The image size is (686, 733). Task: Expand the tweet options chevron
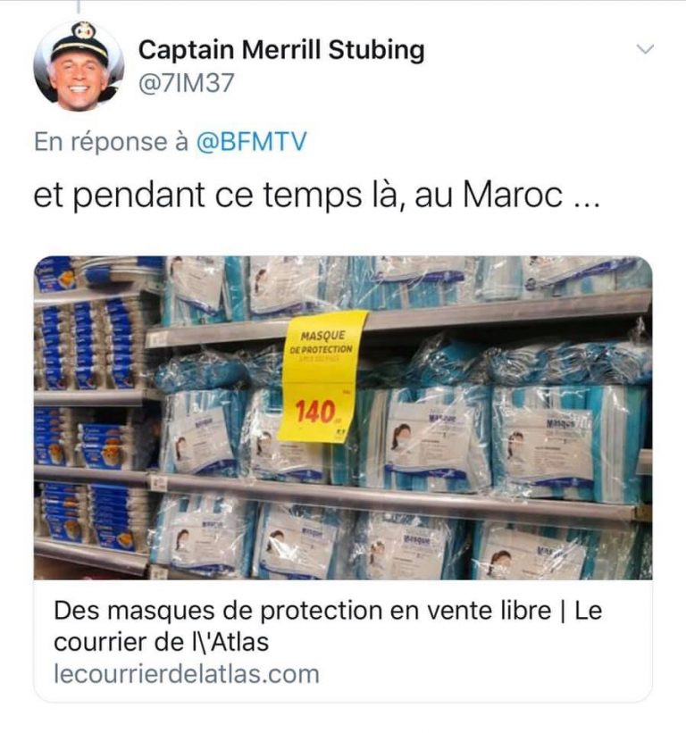coord(645,48)
